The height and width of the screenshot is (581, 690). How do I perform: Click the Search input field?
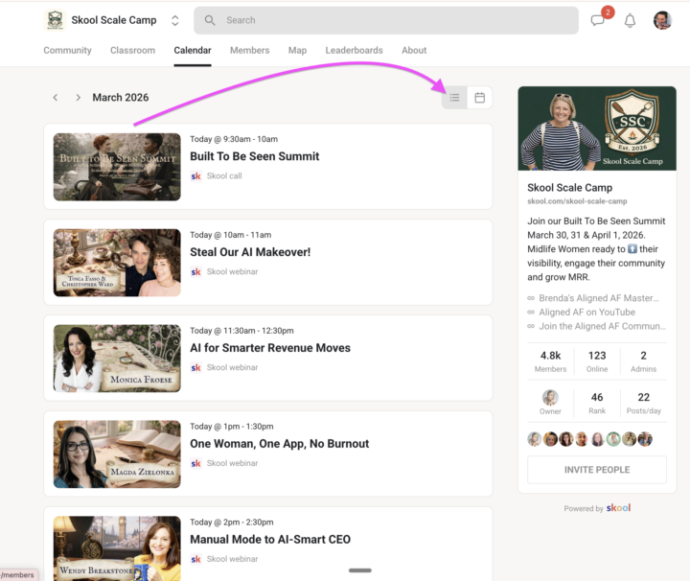(386, 20)
